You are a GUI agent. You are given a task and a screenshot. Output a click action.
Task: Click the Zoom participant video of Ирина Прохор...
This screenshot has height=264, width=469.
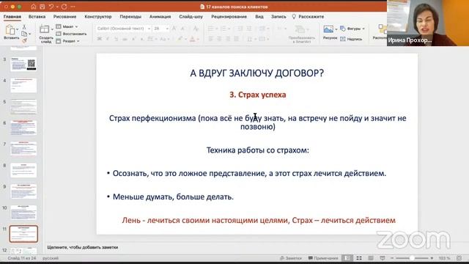pyautogui.click(x=428, y=23)
